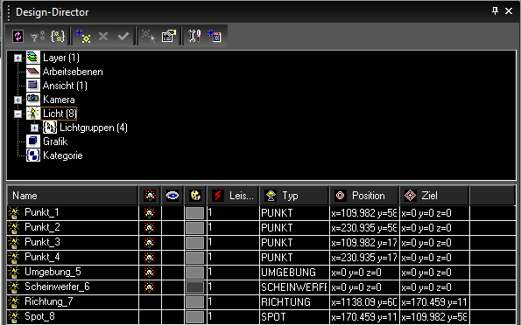
Task: Select the Arbeitsebenen tree item
Action: point(73,72)
